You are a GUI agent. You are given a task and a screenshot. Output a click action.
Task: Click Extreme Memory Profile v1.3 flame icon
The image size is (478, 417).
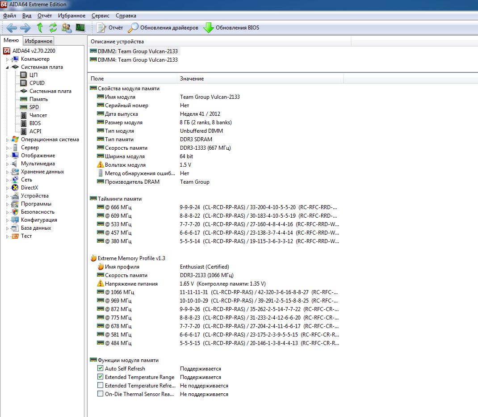coord(93,258)
